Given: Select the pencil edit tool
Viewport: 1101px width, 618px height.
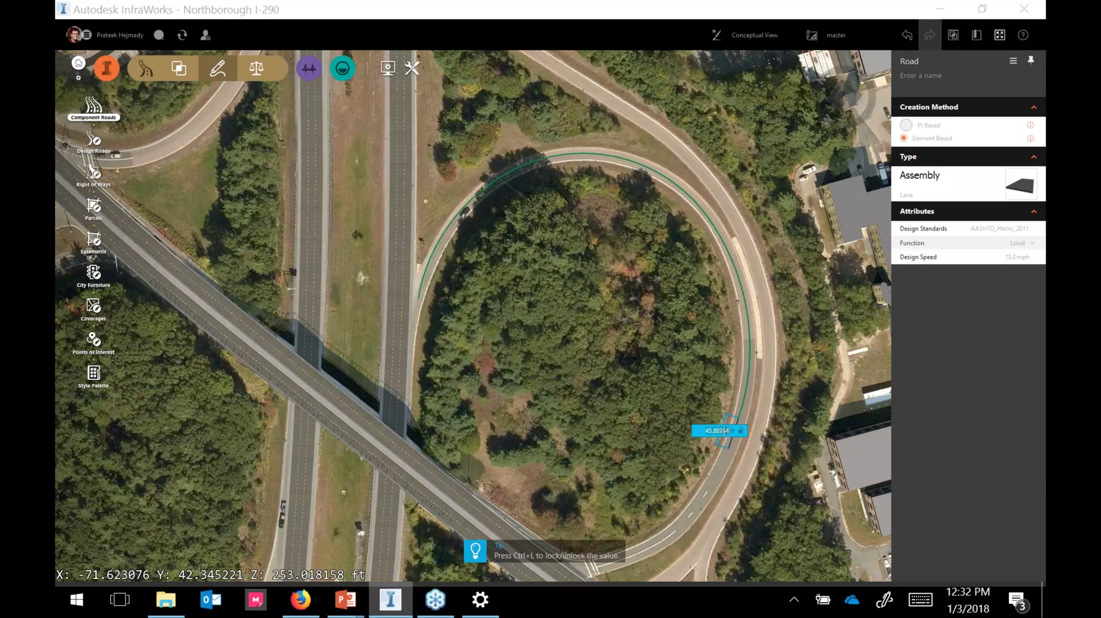Looking at the screenshot, I should click(218, 68).
